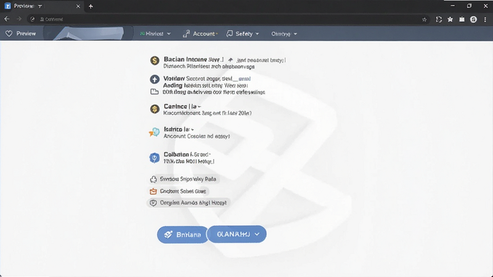The height and width of the screenshot is (277, 493).
Task: Expand the Hinkled dropdown in the navbar
Action: pos(169,34)
